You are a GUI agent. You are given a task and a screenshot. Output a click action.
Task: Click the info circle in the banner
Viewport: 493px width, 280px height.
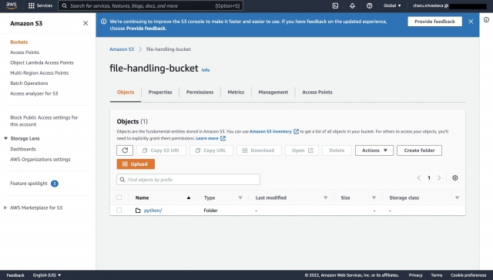103,22
